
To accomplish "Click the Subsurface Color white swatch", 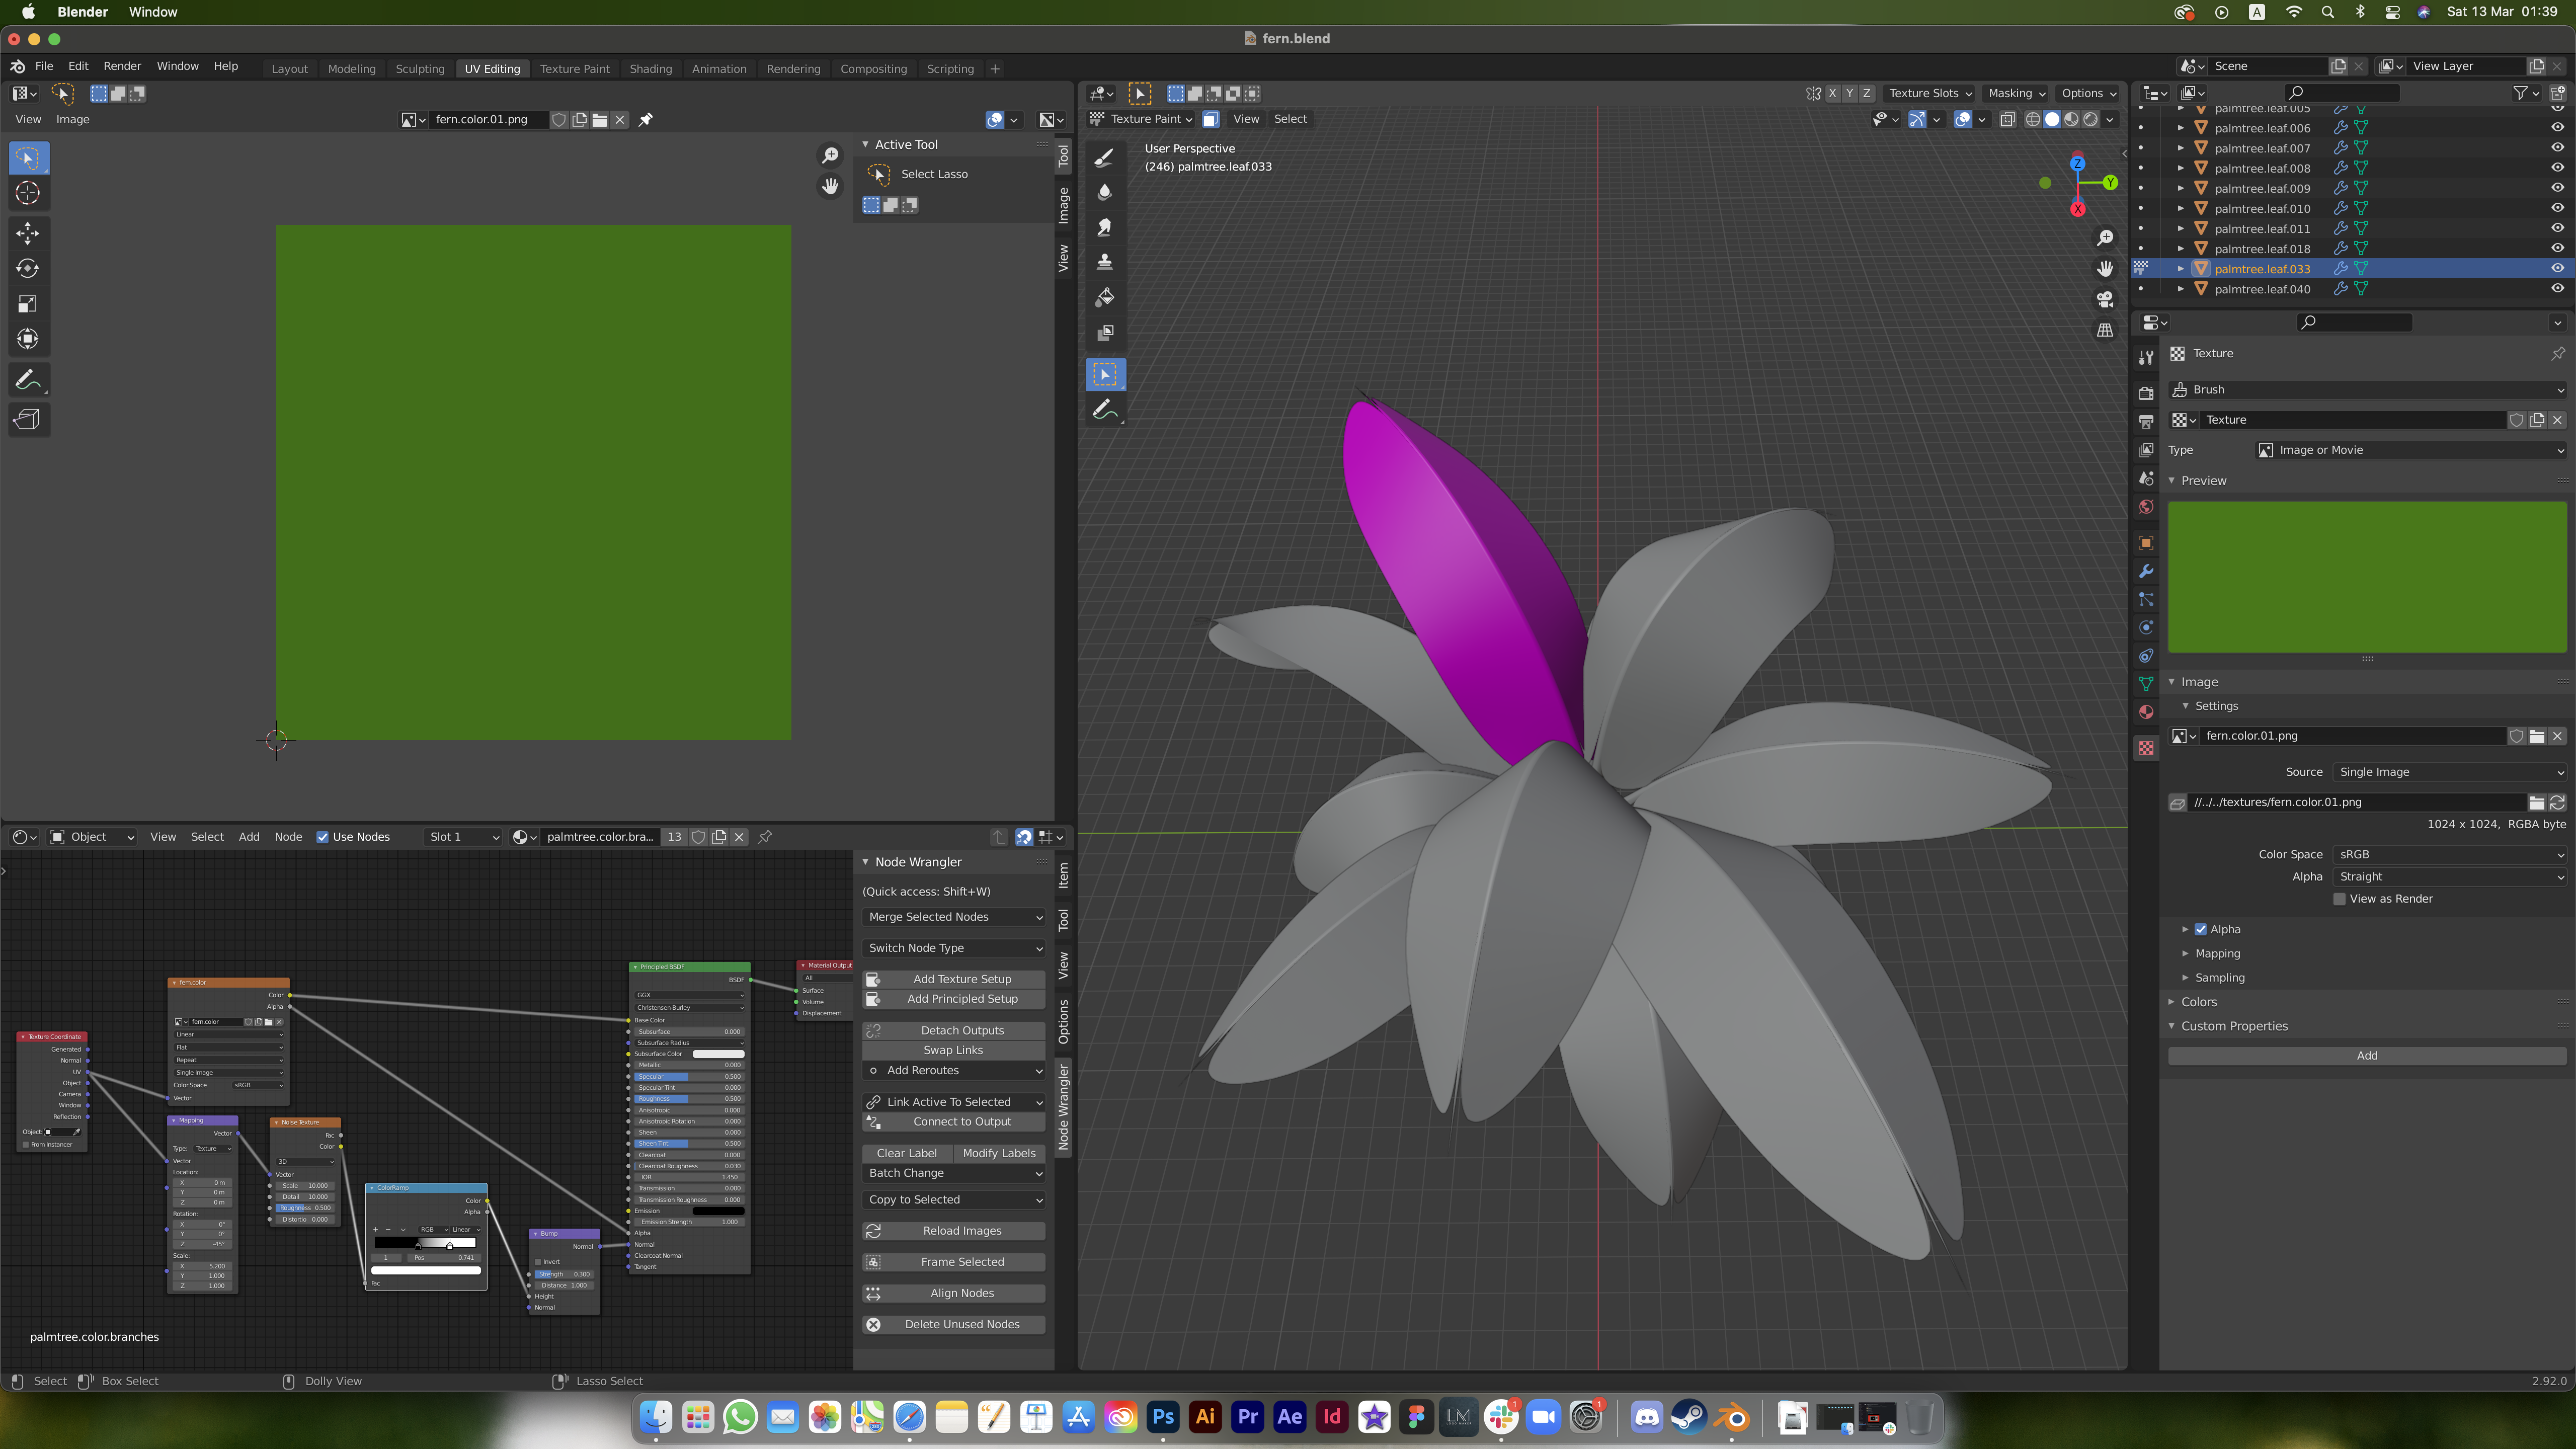I will (718, 1054).
